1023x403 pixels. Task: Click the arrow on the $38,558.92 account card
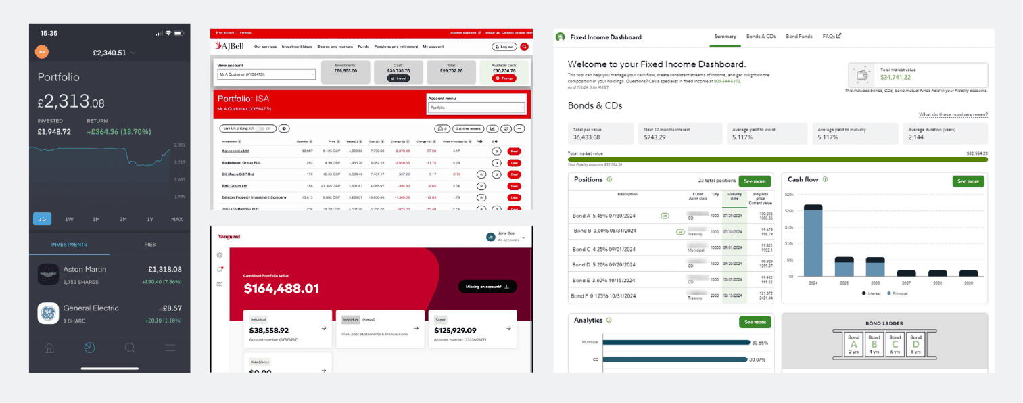click(323, 329)
